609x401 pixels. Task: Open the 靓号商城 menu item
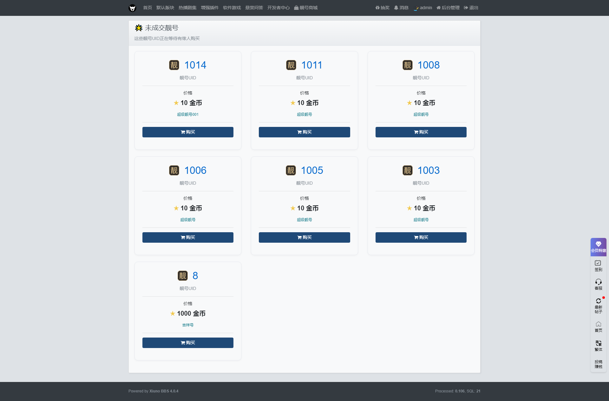pos(306,8)
